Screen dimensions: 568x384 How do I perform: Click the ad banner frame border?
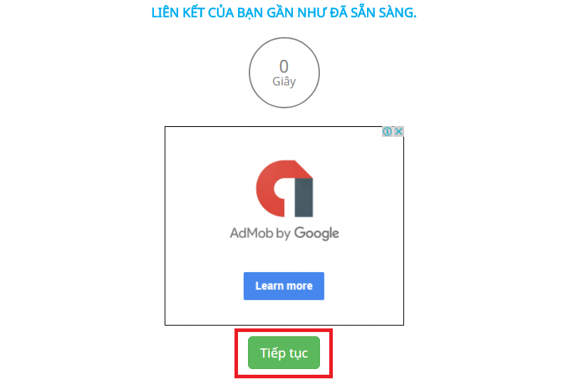165,226
